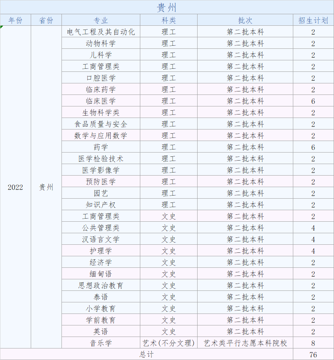Image resolution: width=334 pixels, height=360 pixels.
Task: Select the 总计 total label cell
Action: 146,354
